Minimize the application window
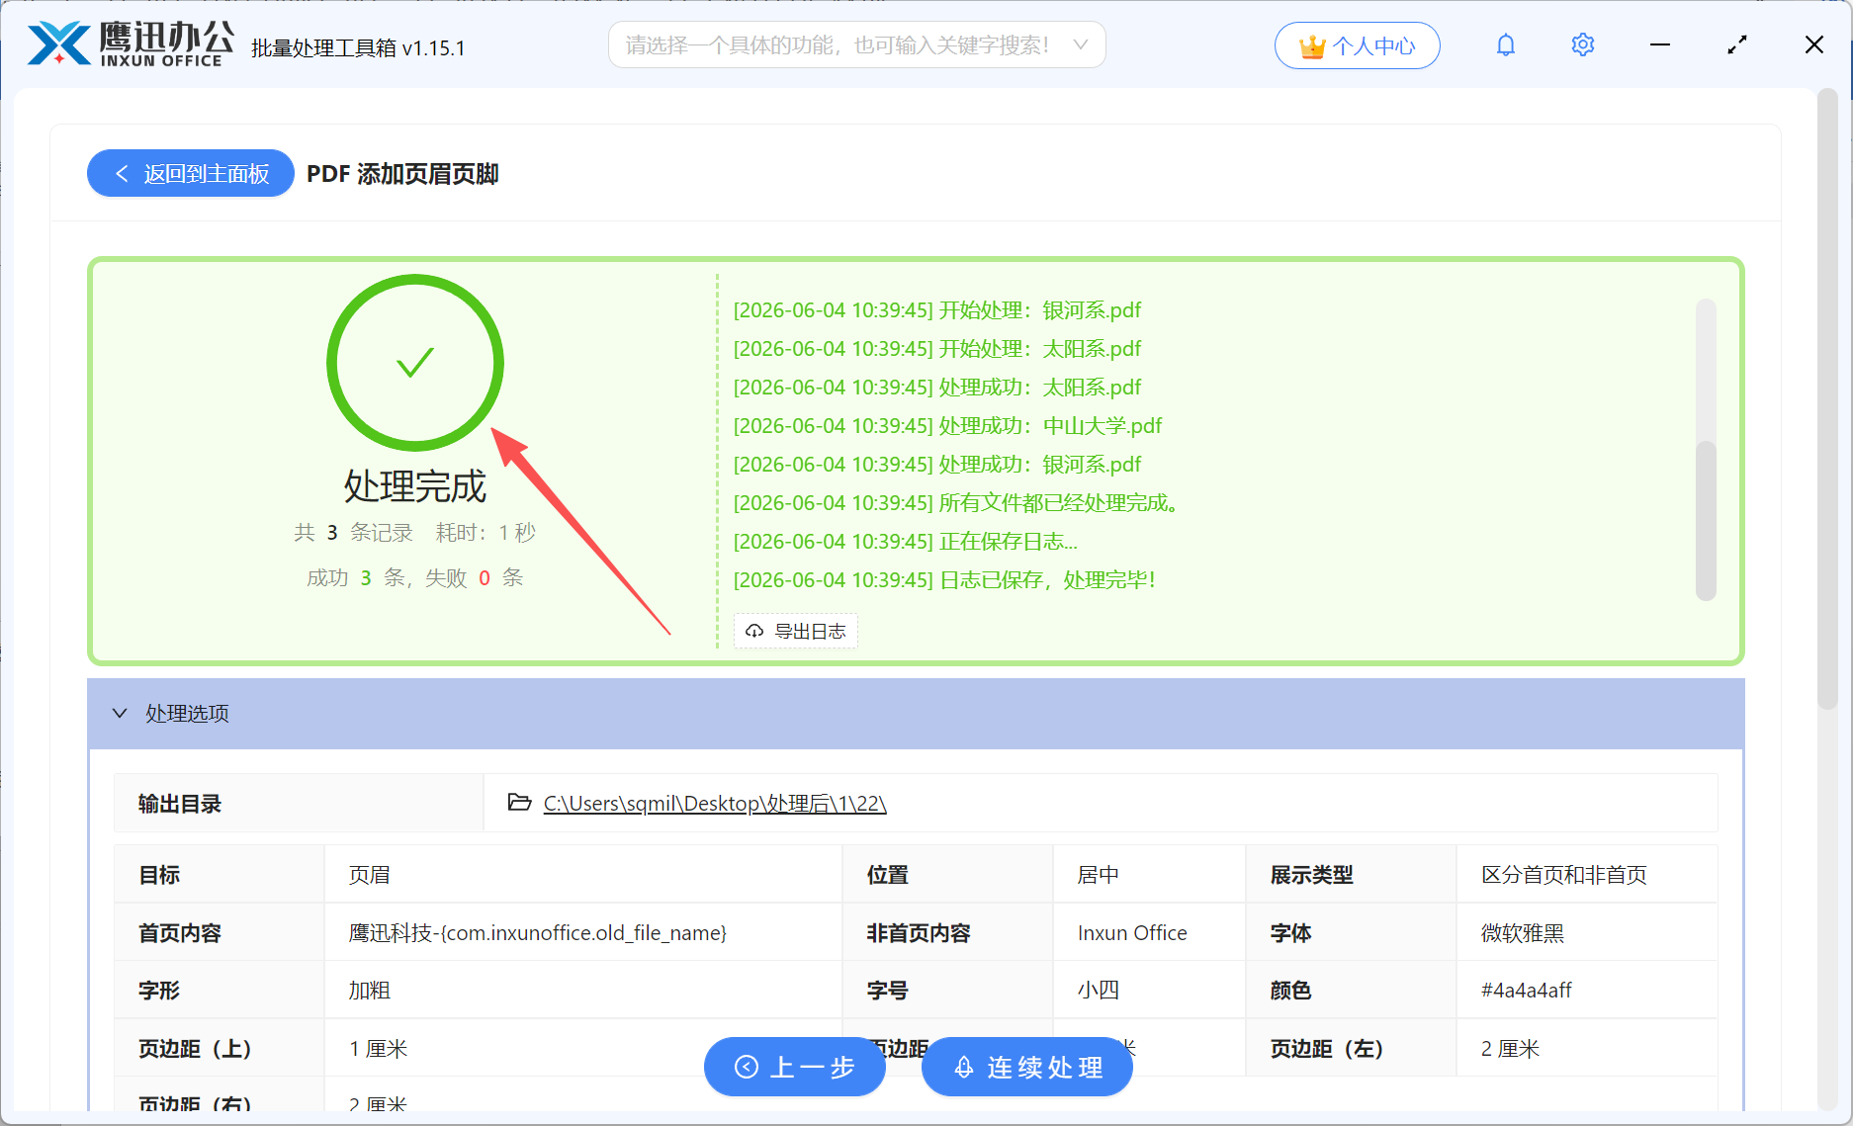This screenshot has height=1126, width=1853. [x=1659, y=45]
